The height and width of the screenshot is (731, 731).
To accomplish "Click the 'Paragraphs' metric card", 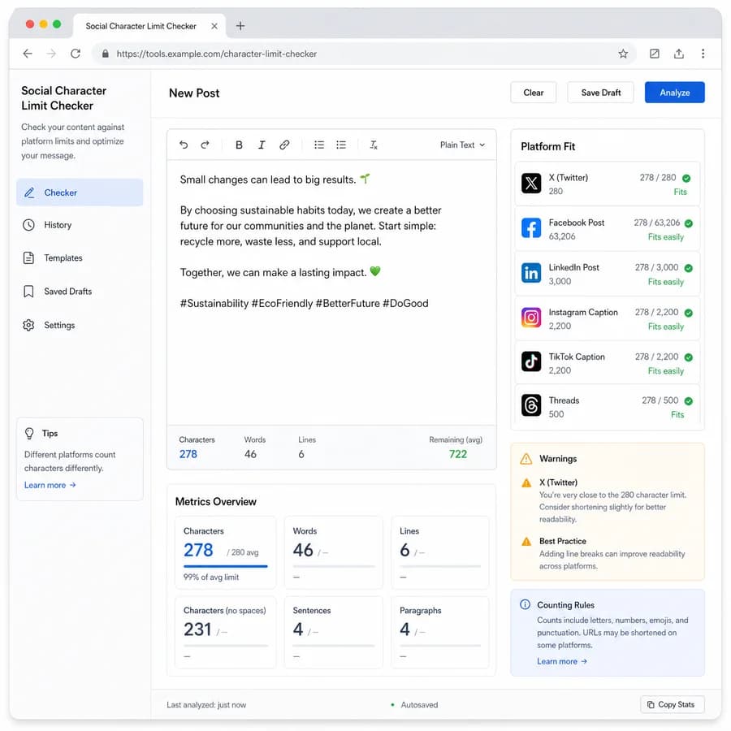I will (x=440, y=632).
